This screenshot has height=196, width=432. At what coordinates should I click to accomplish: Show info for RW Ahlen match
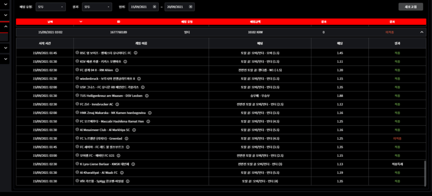pyautogui.click(x=117, y=70)
